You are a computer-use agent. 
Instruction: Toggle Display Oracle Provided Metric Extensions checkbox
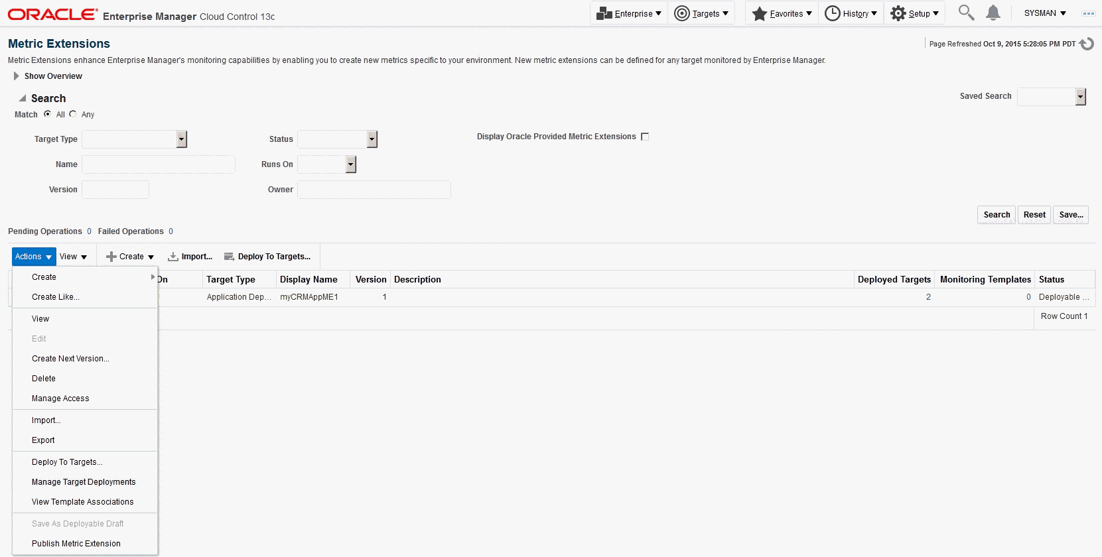[x=645, y=137]
